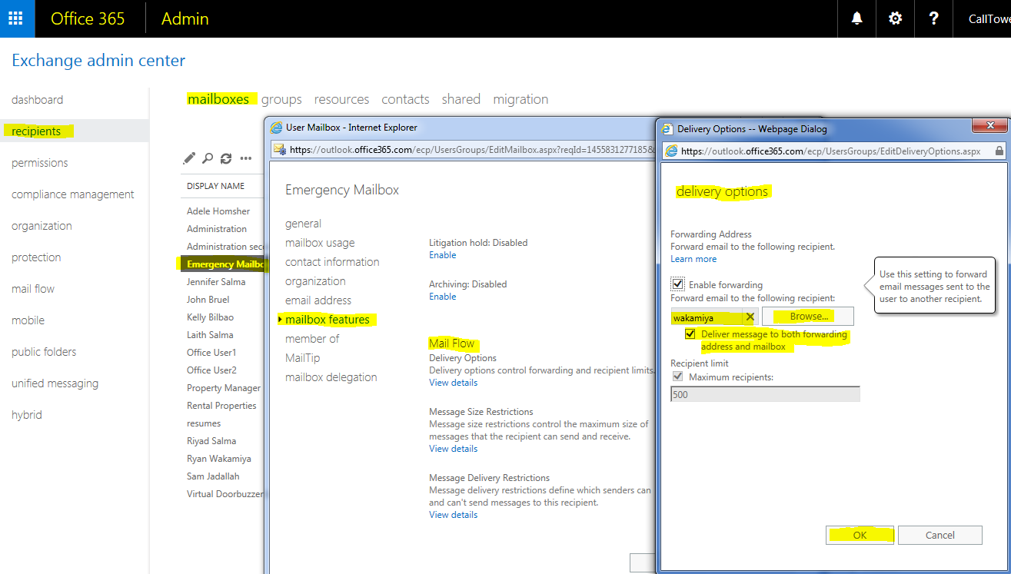Click the maximum recipients 500 field
1011x574 pixels.
tap(765, 394)
